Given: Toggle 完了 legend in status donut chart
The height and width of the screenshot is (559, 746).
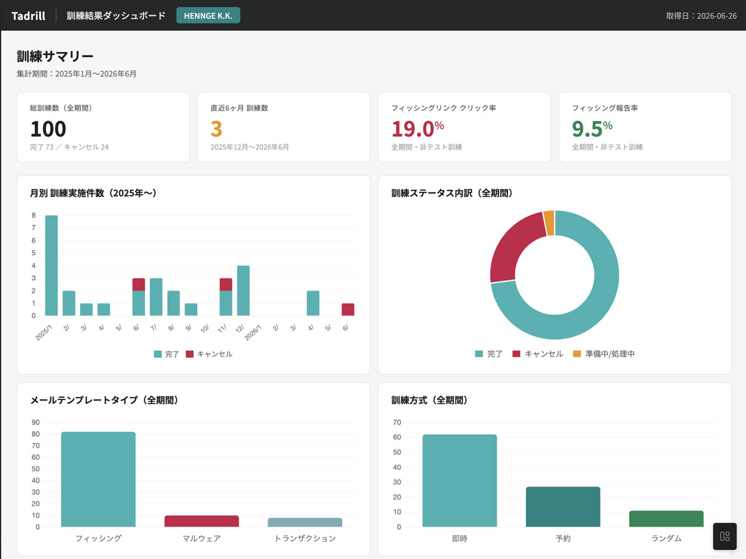Looking at the screenshot, I should point(489,354).
